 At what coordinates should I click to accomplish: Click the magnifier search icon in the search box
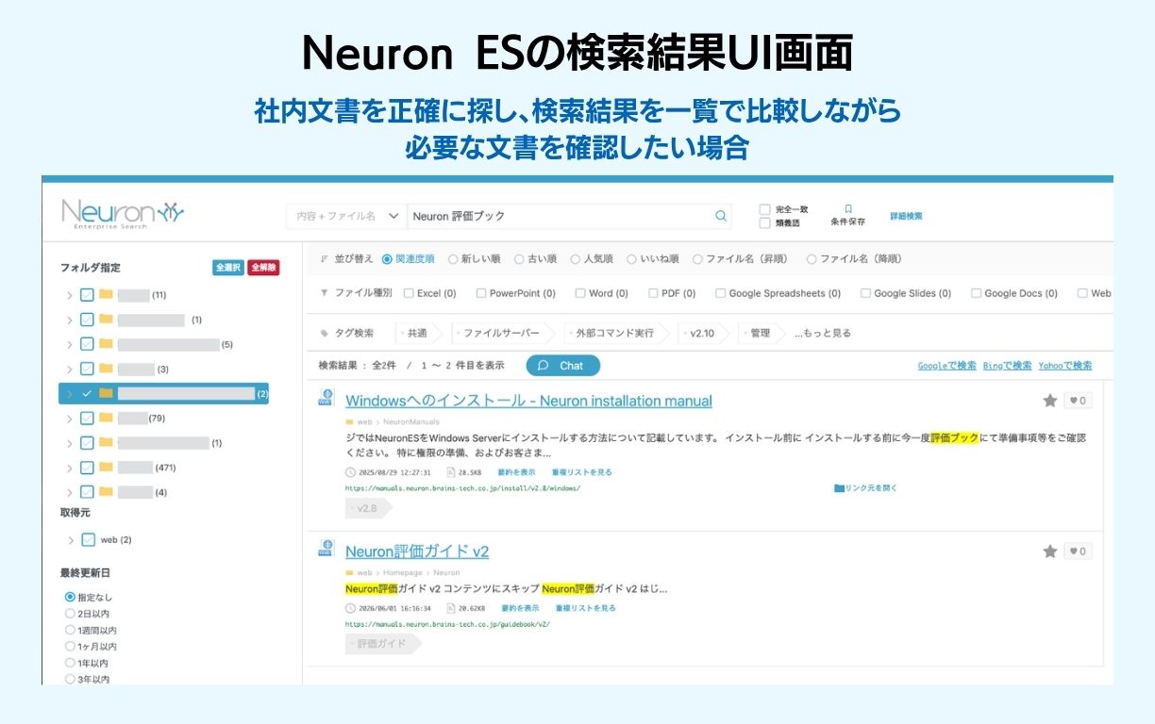[x=721, y=216]
